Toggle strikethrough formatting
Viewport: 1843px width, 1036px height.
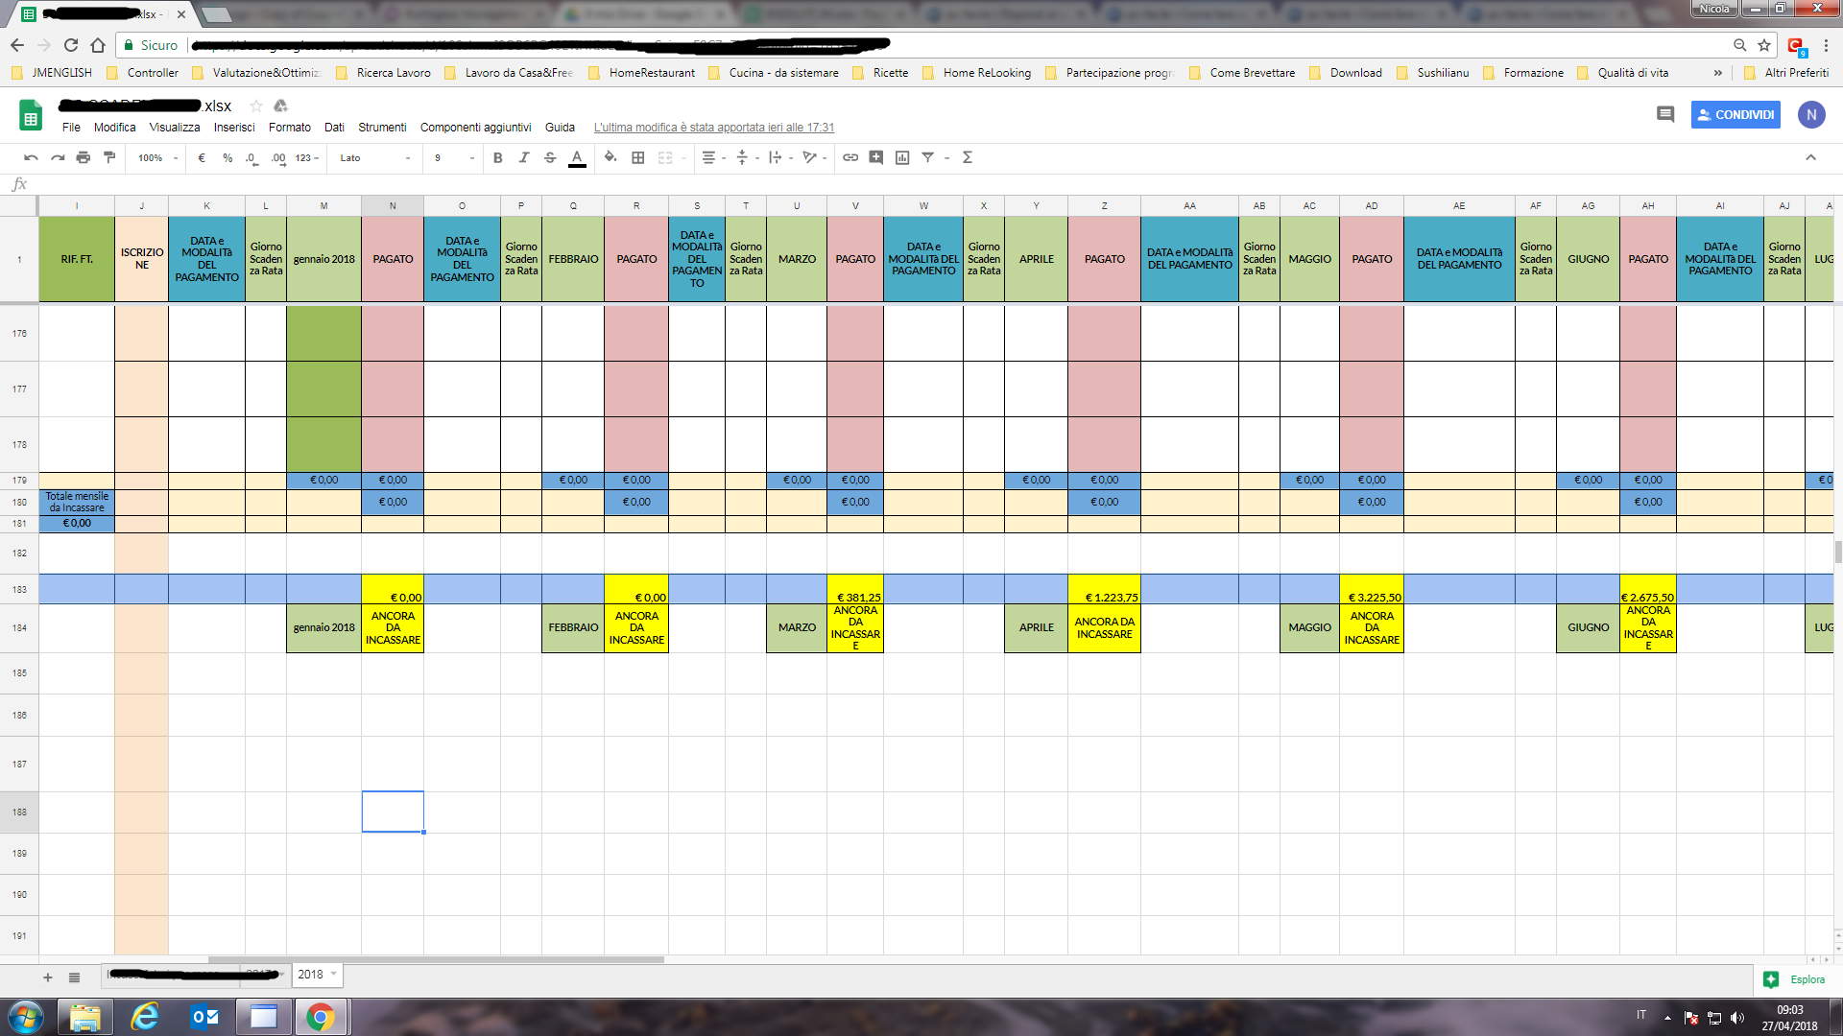coord(550,157)
